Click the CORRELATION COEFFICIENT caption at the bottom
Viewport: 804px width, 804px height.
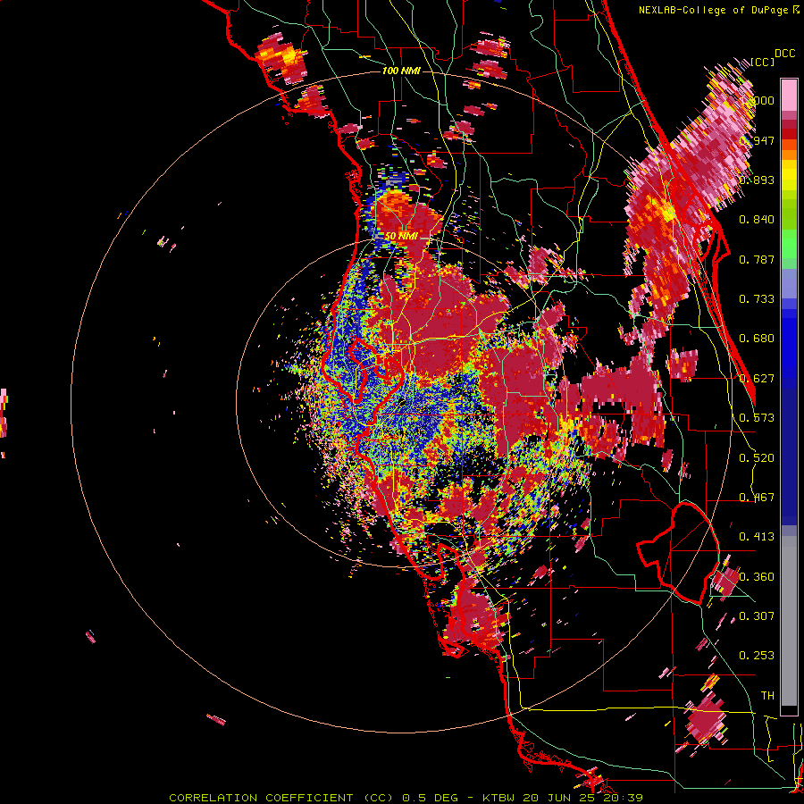406,798
